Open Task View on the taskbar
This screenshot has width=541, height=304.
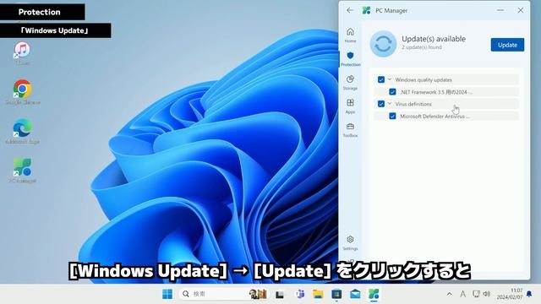pos(280,294)
